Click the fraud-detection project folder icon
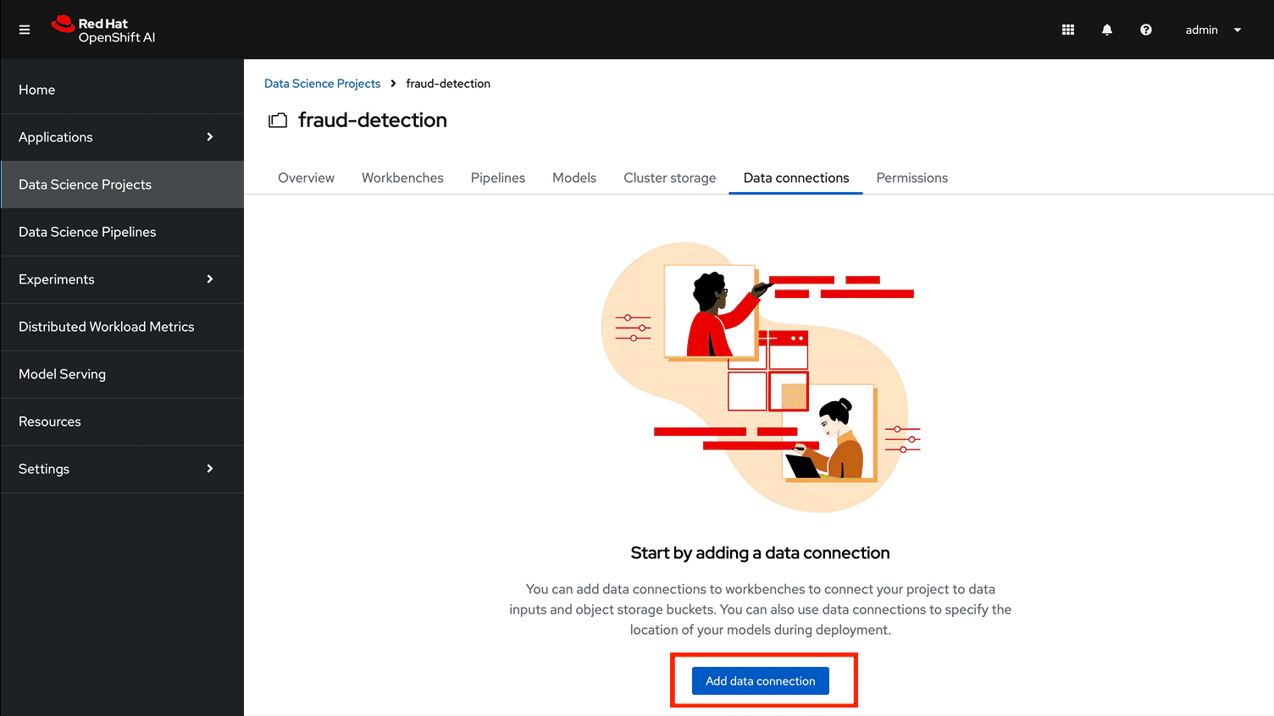Image resolution: width=1274 pixels, height=716 pixels. [x=278, y=119]
